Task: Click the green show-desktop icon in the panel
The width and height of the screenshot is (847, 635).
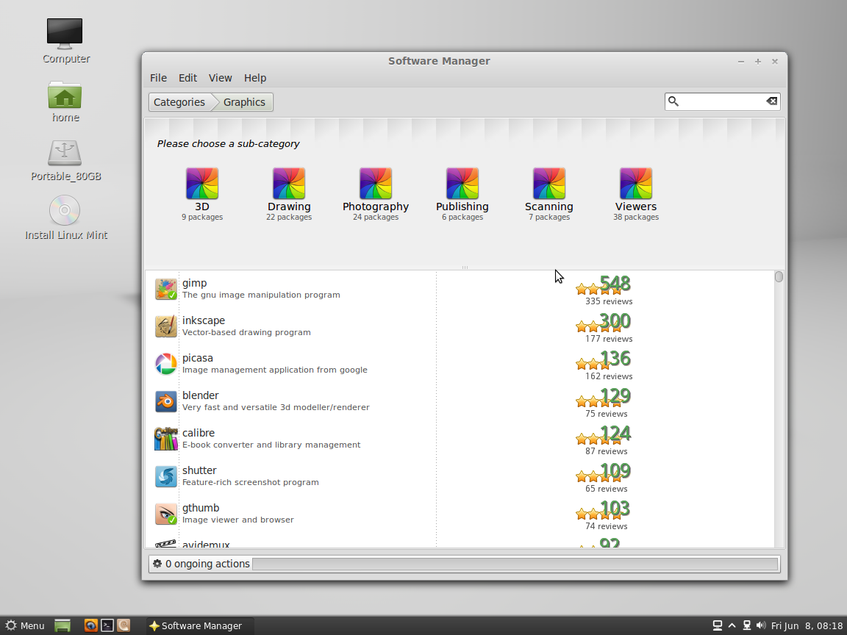Action: click(62, 625)
